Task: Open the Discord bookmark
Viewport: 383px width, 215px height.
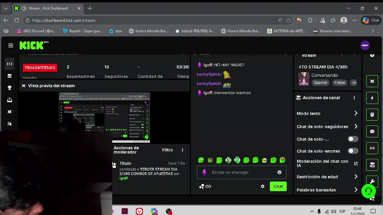Action: point(36,31)
